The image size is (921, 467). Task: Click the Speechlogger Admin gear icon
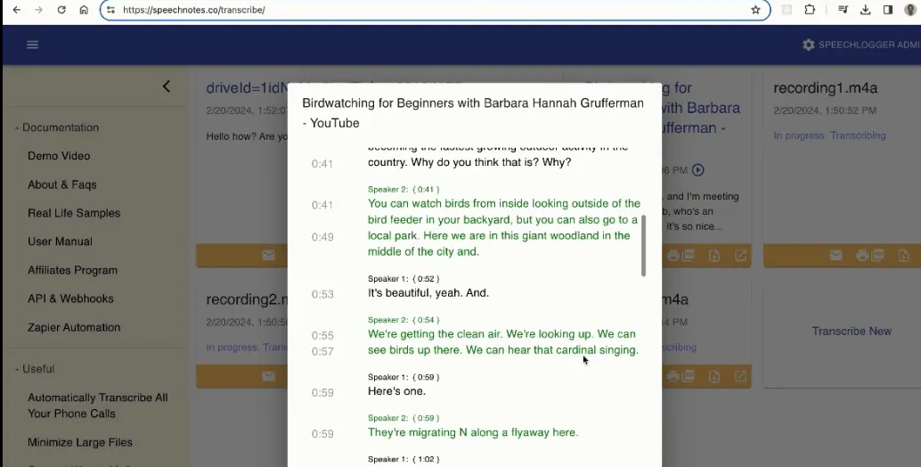(808, 45)
